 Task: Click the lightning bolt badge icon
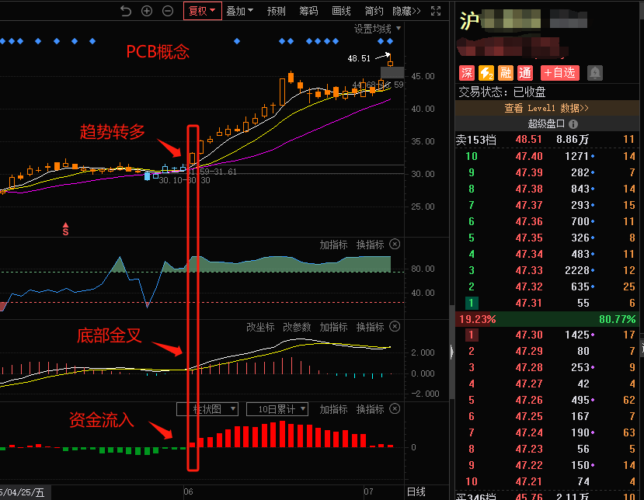[x=486, y=73]
